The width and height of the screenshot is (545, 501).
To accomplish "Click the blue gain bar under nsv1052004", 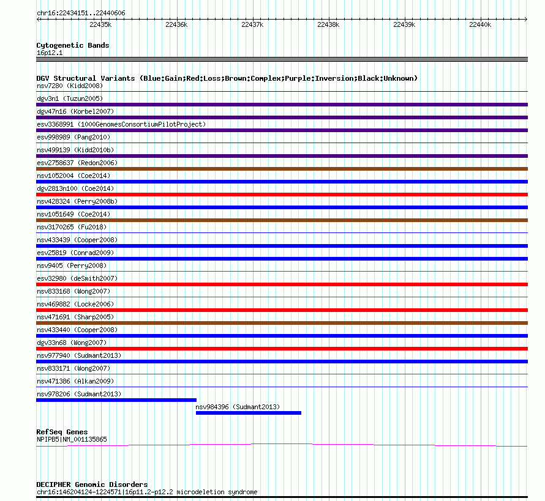I will [282, 182].
